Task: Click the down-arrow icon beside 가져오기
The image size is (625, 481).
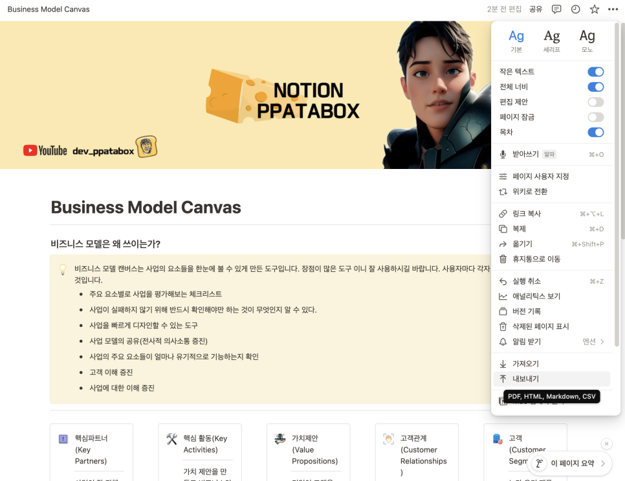Action: click(x=503, y=364)
